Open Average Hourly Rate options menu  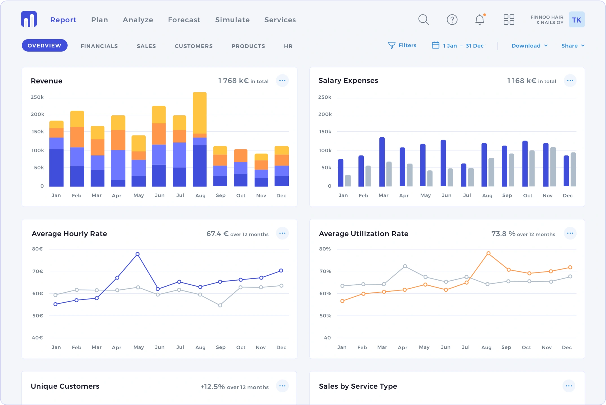click(282, 233)
